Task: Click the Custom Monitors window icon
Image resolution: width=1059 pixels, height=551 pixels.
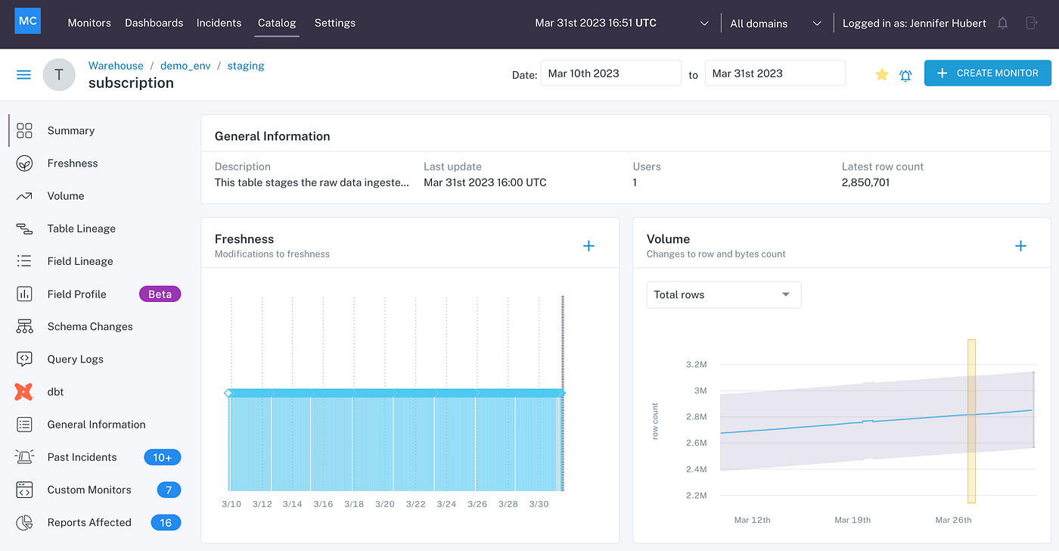Action: pyautogui.click(x=24, y=489)
